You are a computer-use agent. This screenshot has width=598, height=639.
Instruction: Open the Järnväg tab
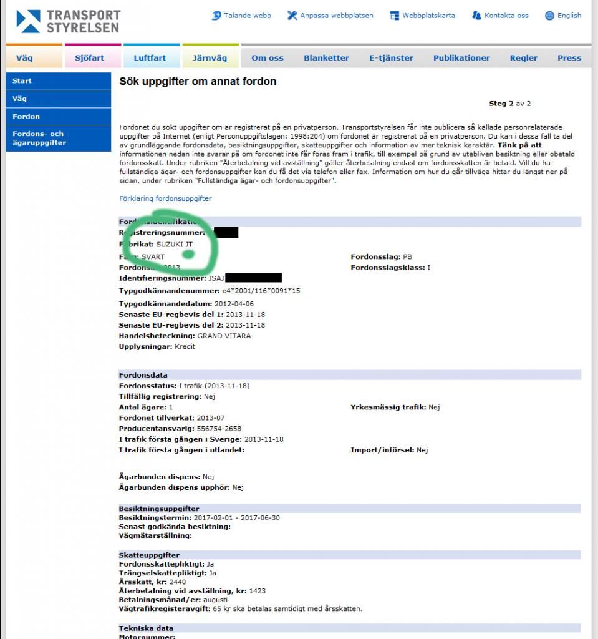210,57
